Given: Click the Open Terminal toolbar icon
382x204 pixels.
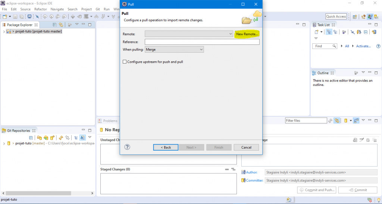Looking at the screenshot, I should click(29, 16).
